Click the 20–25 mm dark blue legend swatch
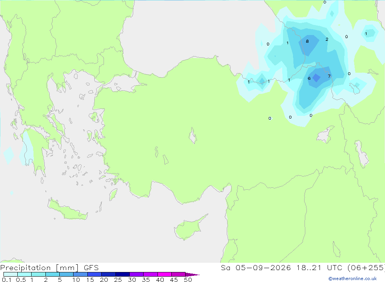The image size is (385, 282). pyautogui.click(x=108, y=274)
